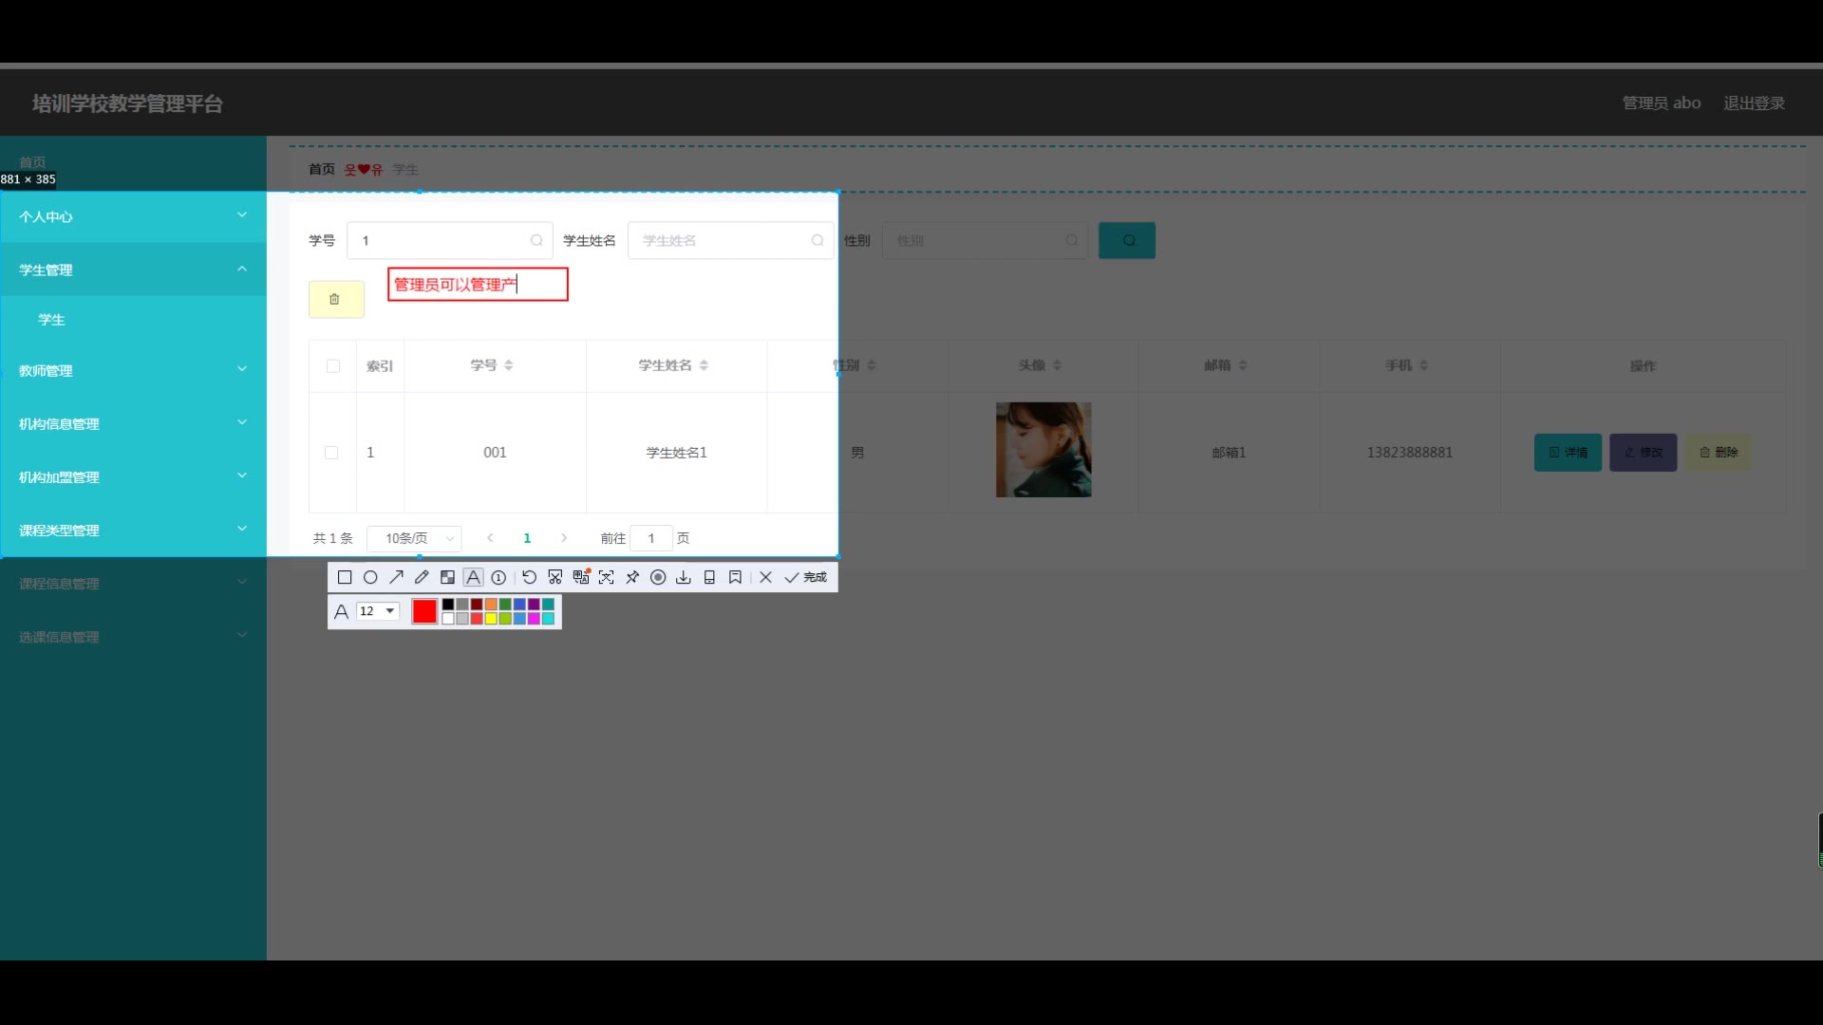Select the rectangle annotation tool

click(345, 577)
